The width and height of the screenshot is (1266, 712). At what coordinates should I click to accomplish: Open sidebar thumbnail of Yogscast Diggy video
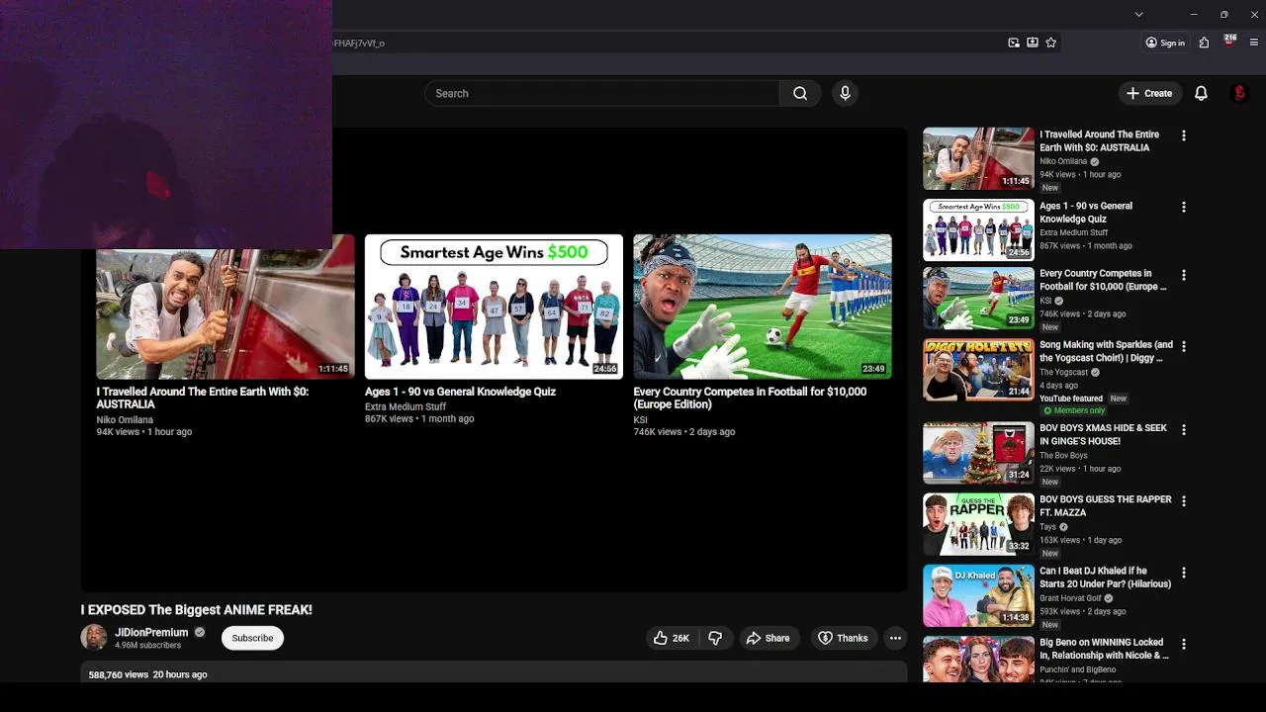(978, 370)
